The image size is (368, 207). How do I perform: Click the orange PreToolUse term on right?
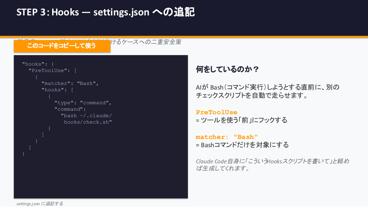point(216,112)
